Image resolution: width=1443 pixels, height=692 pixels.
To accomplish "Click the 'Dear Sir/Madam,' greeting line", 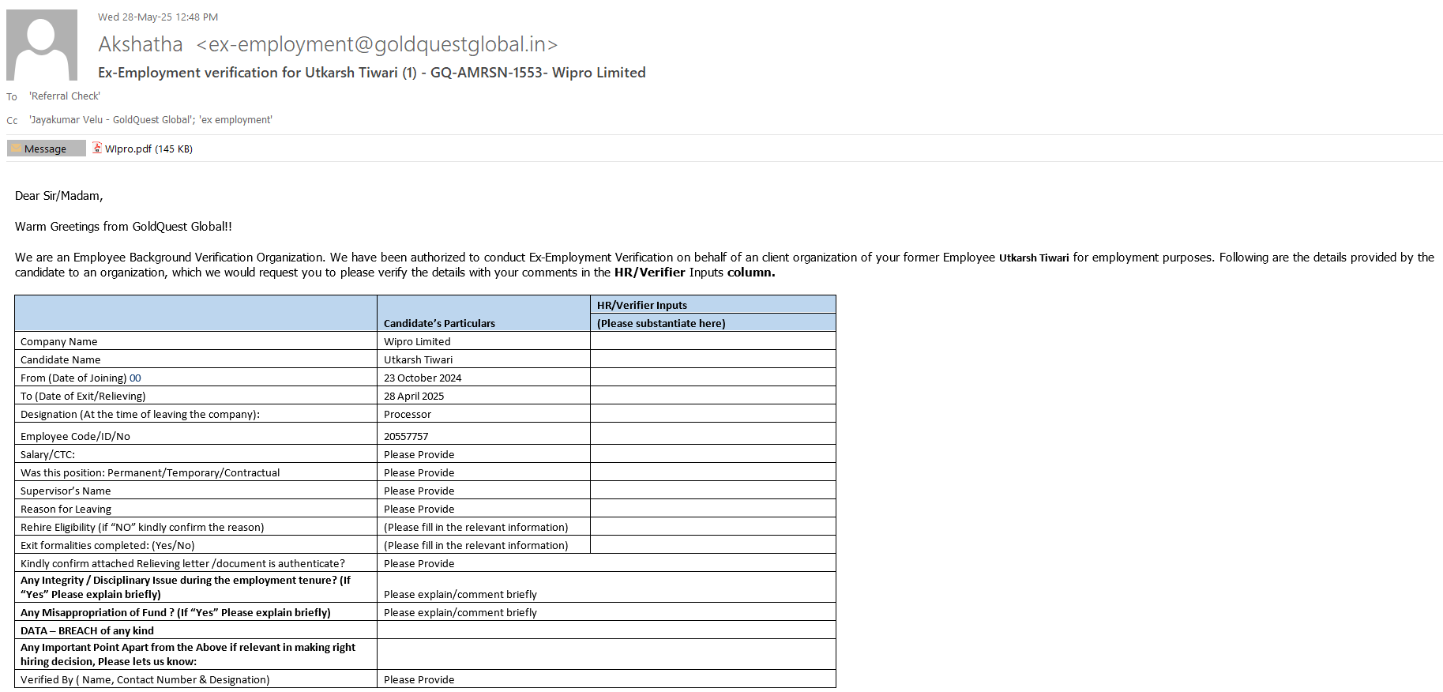I will (59, 196).
